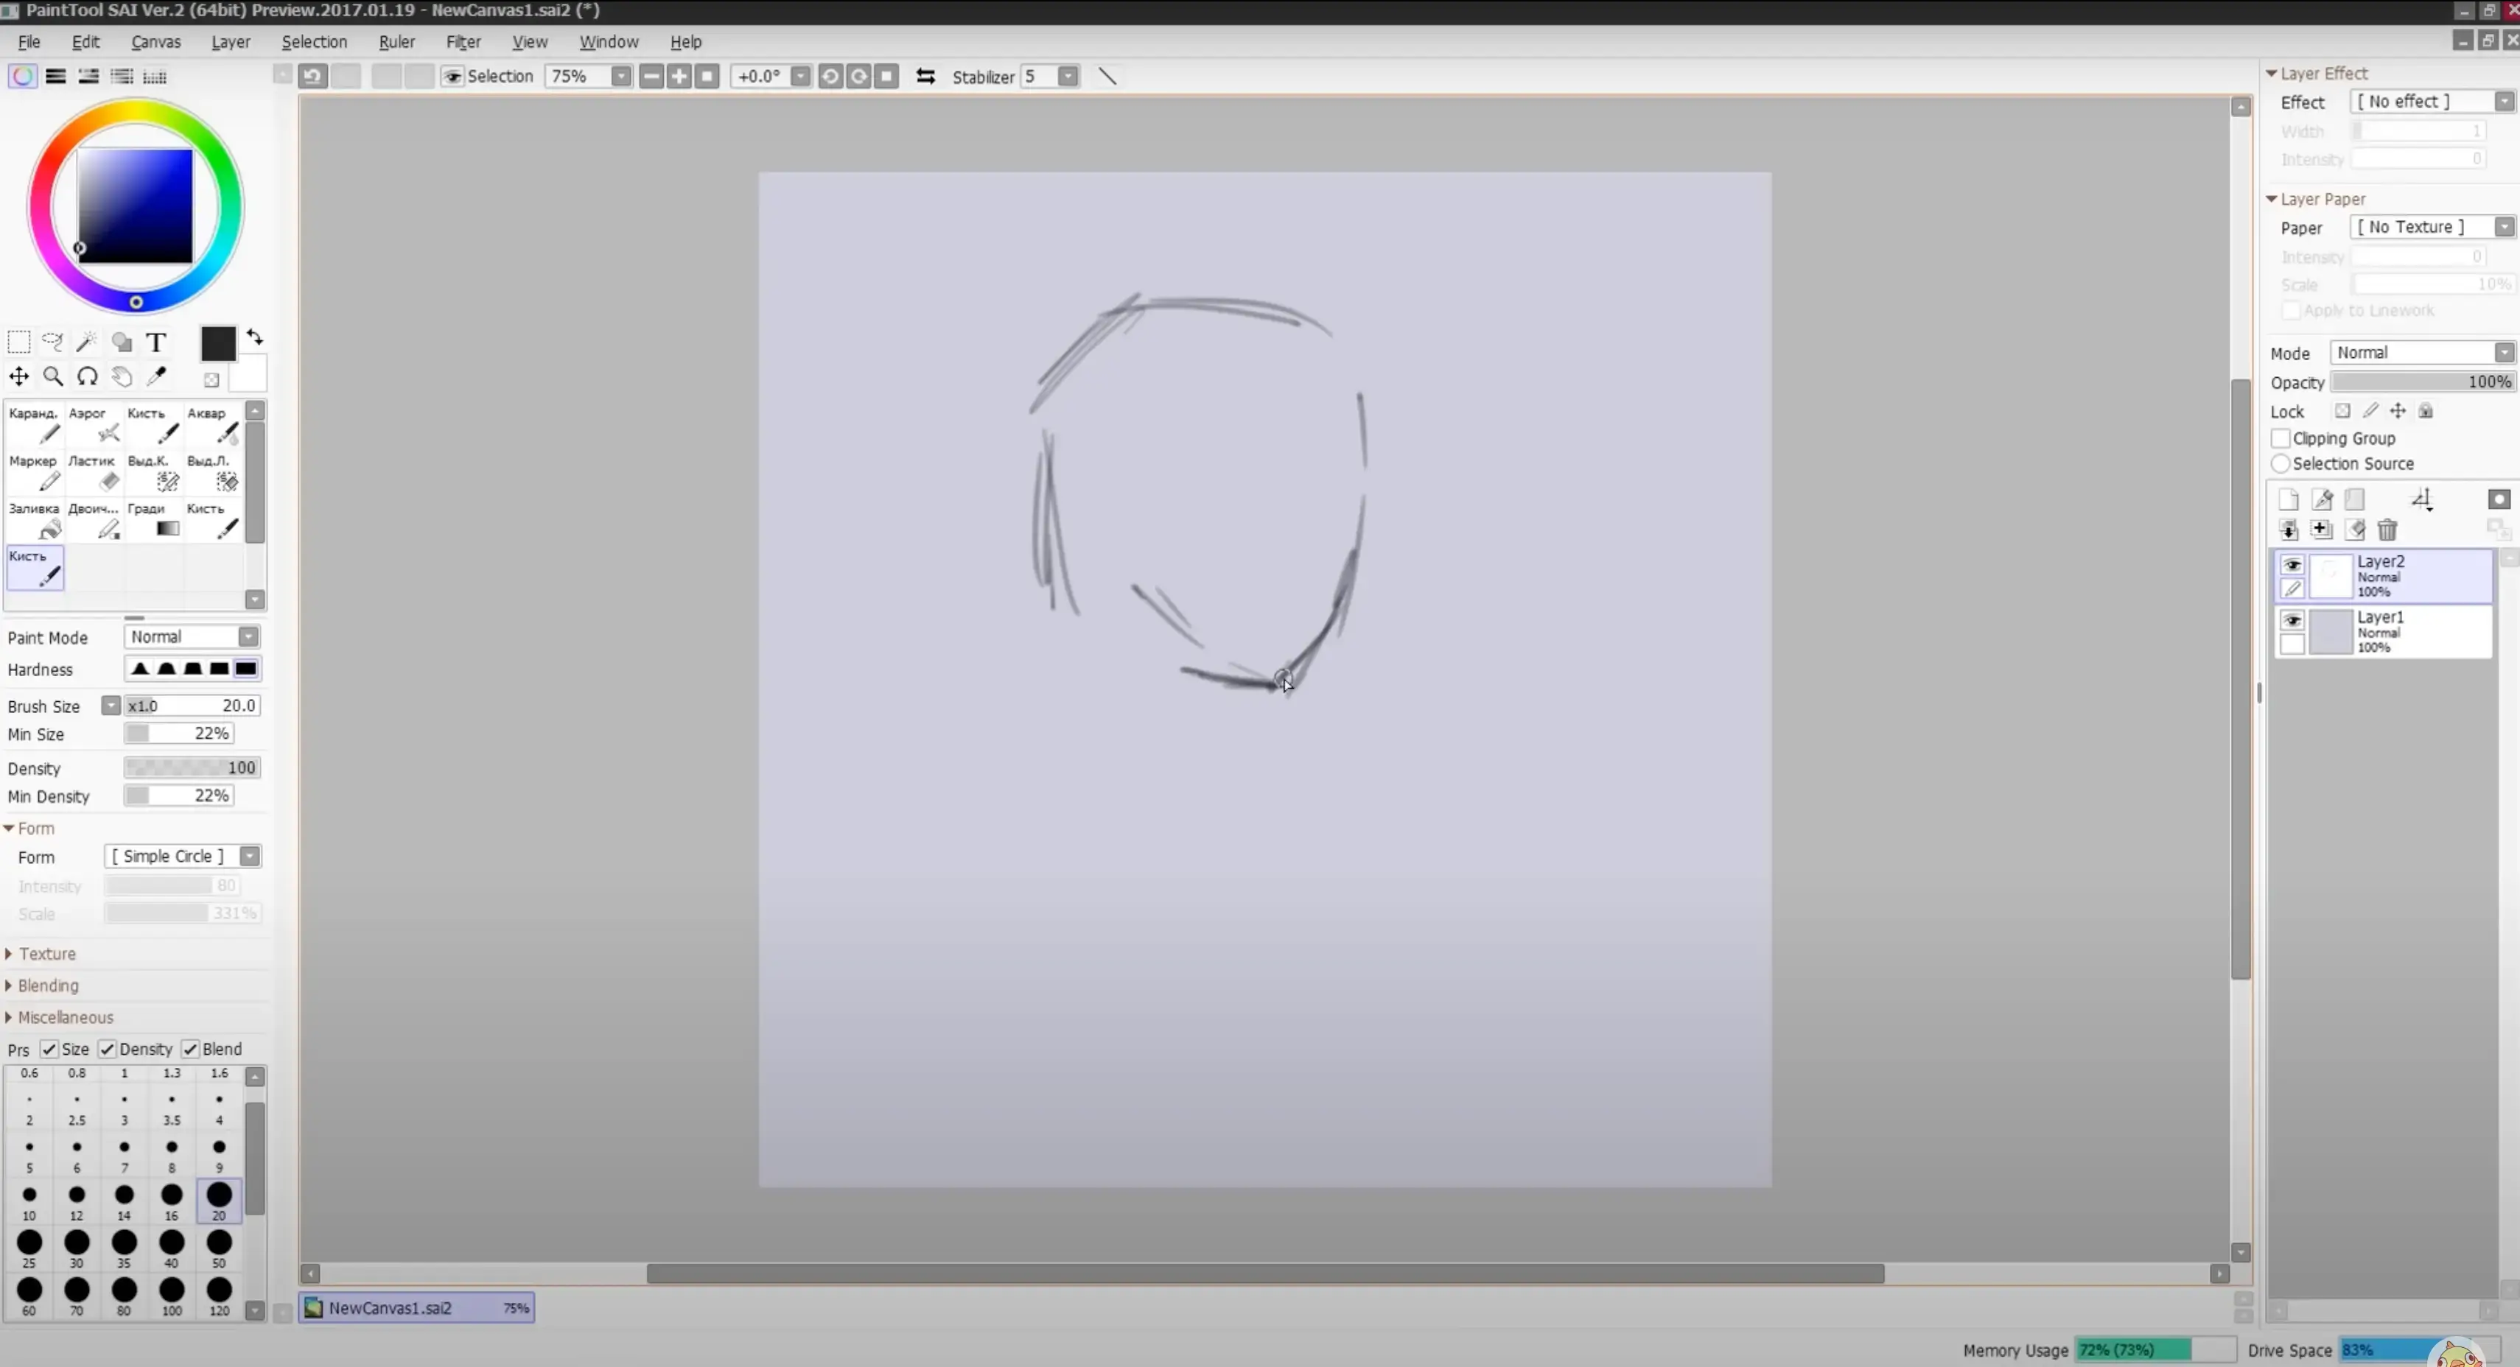This screenshot has height=1367, width=2520.
Task: Choose the Ластик eraser brush
Action: (94, 471)
